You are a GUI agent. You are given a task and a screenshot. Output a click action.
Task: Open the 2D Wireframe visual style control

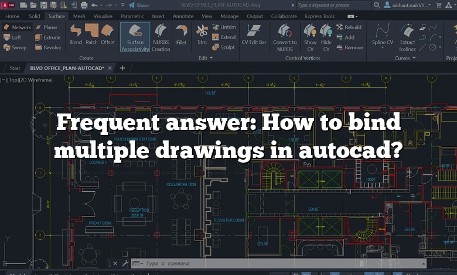click(36, 80)
